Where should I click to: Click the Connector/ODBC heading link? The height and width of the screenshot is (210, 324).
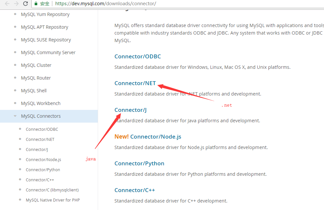click(138, 56)
